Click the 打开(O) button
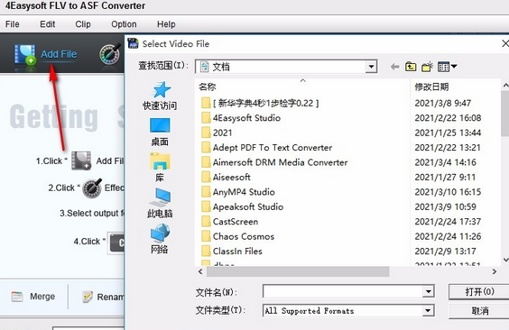The width and height of the screenshot is (509, 330). coord(479,292)
